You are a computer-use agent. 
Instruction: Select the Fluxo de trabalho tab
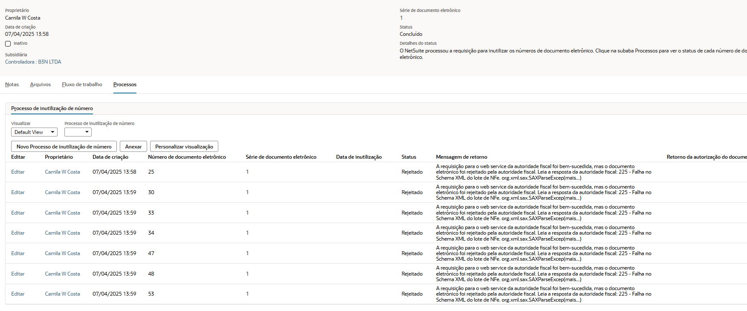(x=82, y=84)
